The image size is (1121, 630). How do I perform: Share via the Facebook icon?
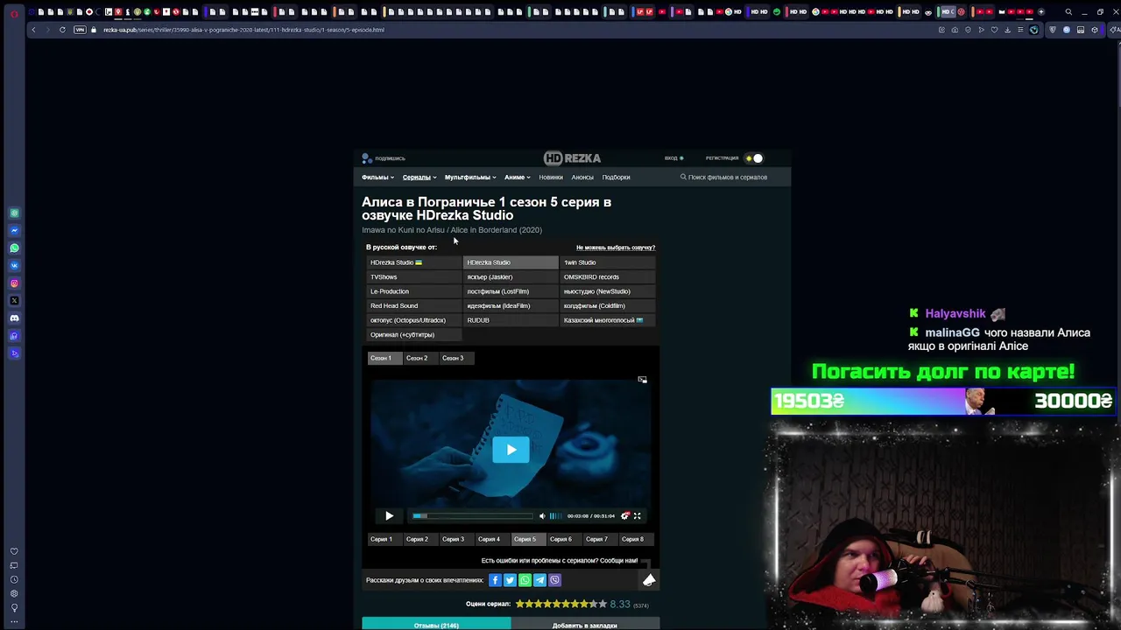click(495, 580)
